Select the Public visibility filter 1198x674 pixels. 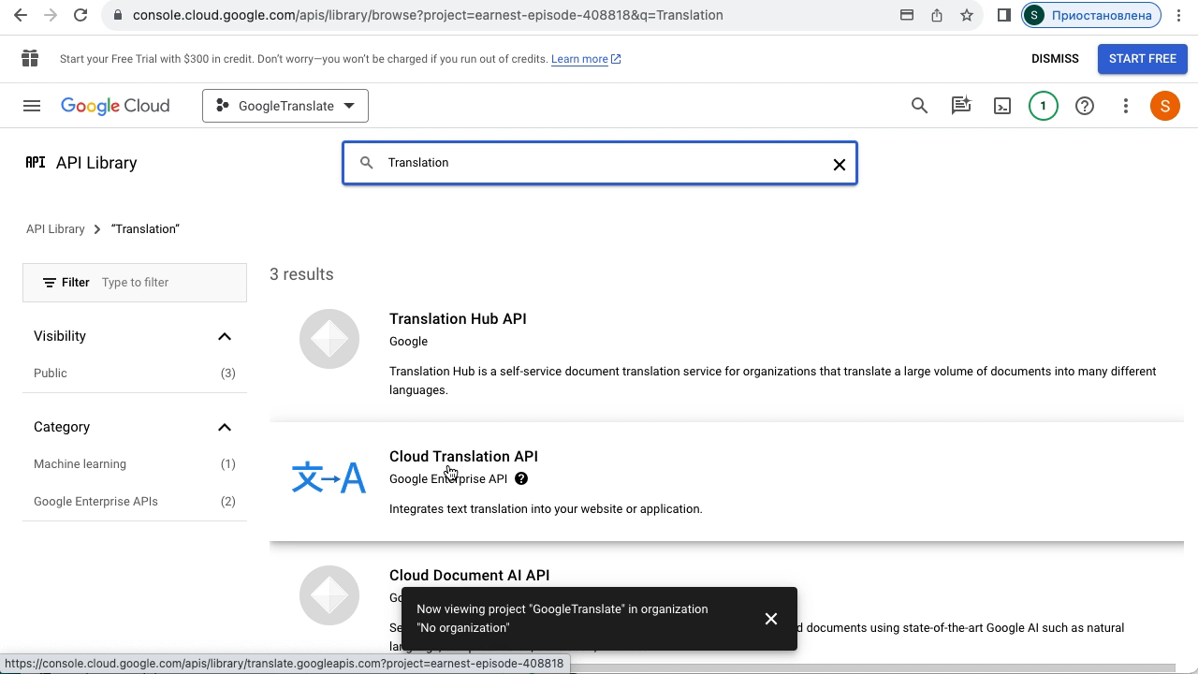[x=51, y=374]
